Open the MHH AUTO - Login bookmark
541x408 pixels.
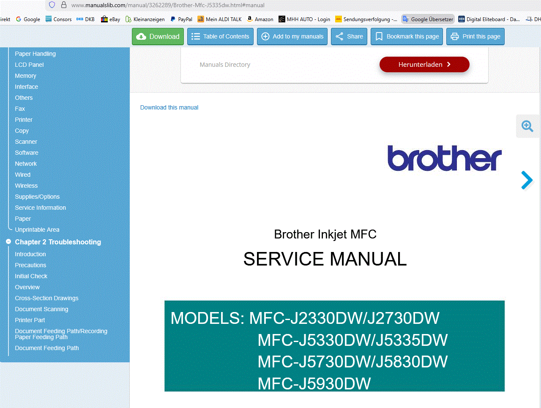[304, 19]
